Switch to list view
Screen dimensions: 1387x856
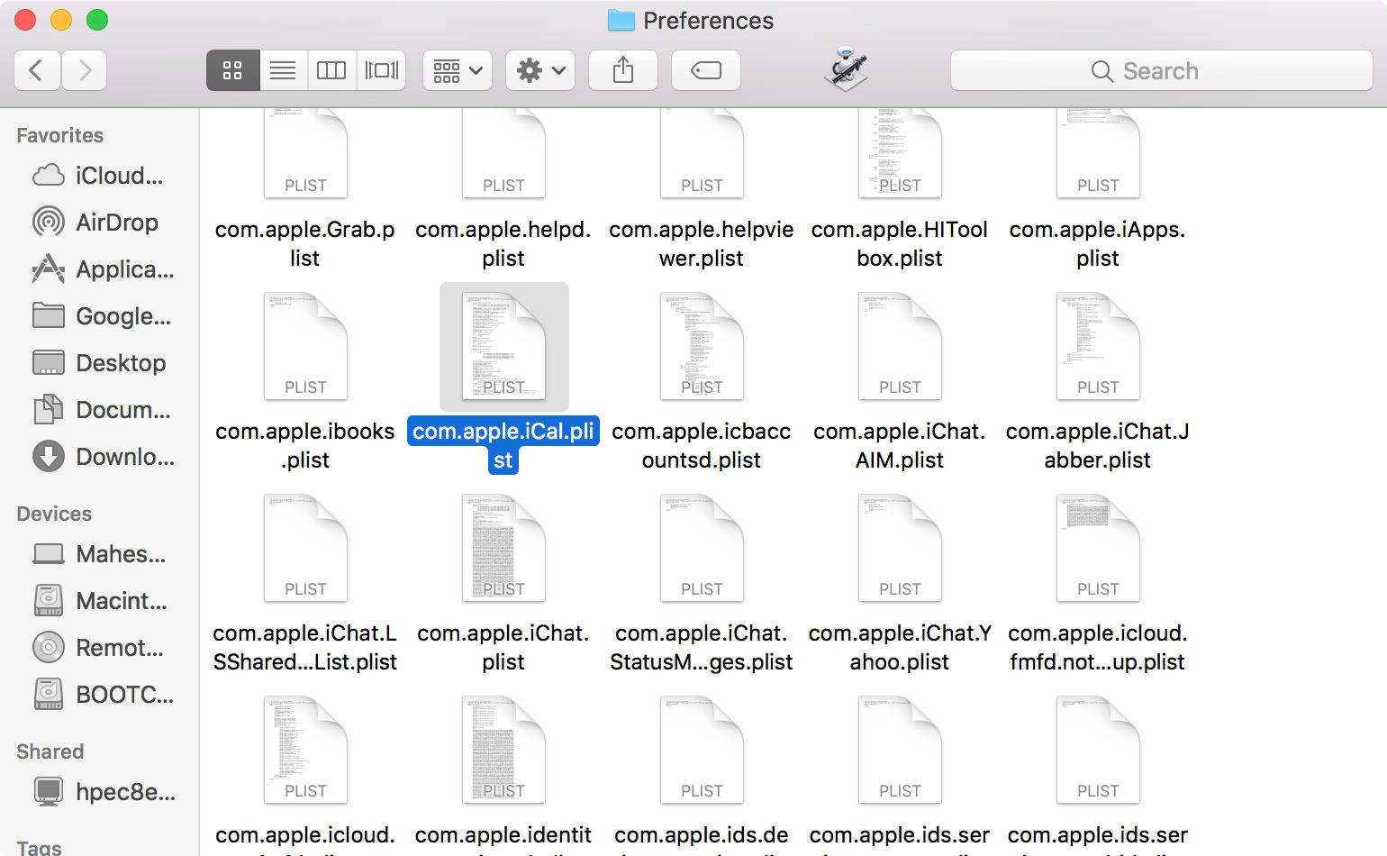point(283,70)
